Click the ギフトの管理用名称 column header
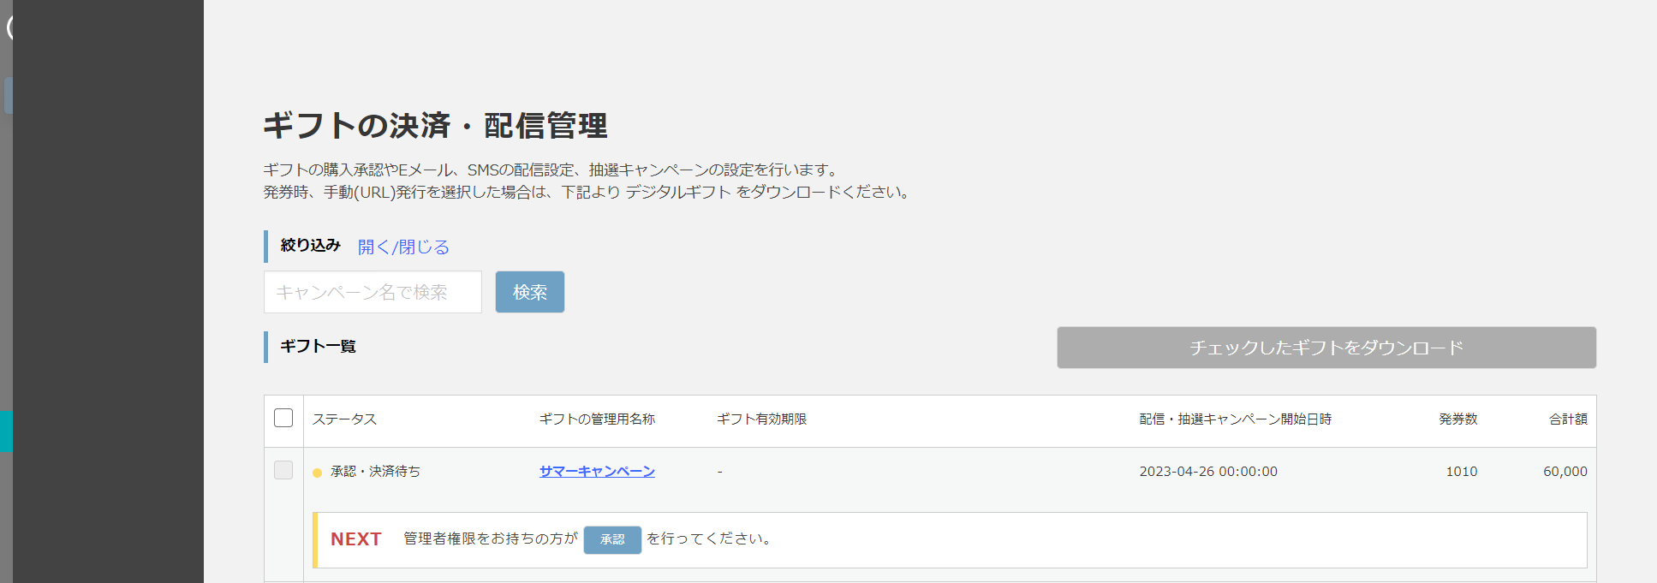This screenshot has width=1657, height=583. pos(597,419)
